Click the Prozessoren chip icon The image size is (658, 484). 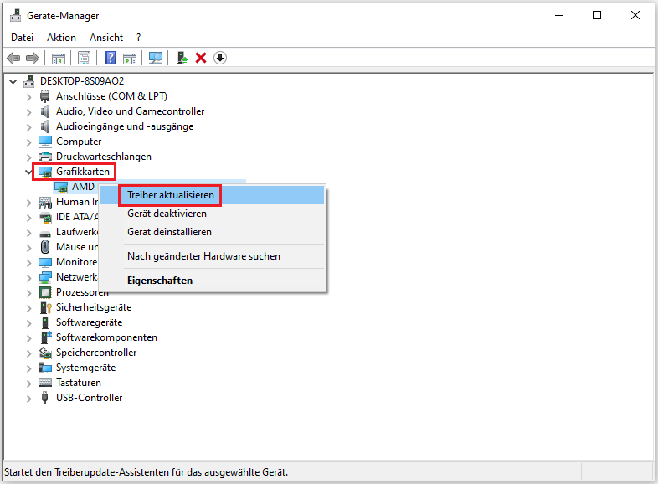click(45, 292)
